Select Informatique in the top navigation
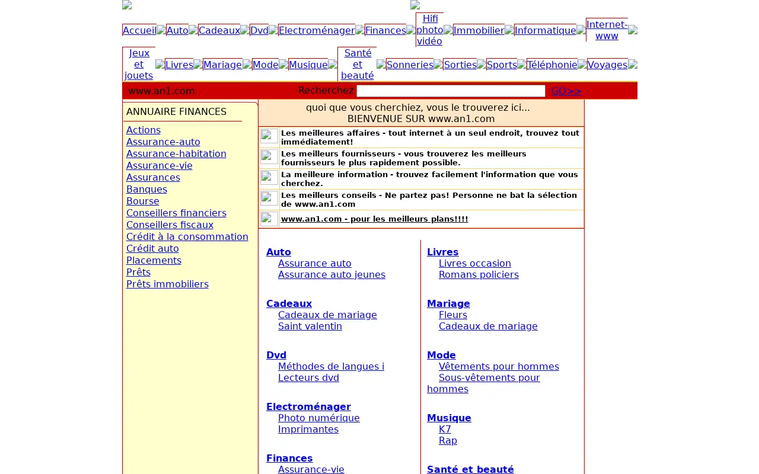The height and width of the screenshot is (474, 759). [545, 30]
